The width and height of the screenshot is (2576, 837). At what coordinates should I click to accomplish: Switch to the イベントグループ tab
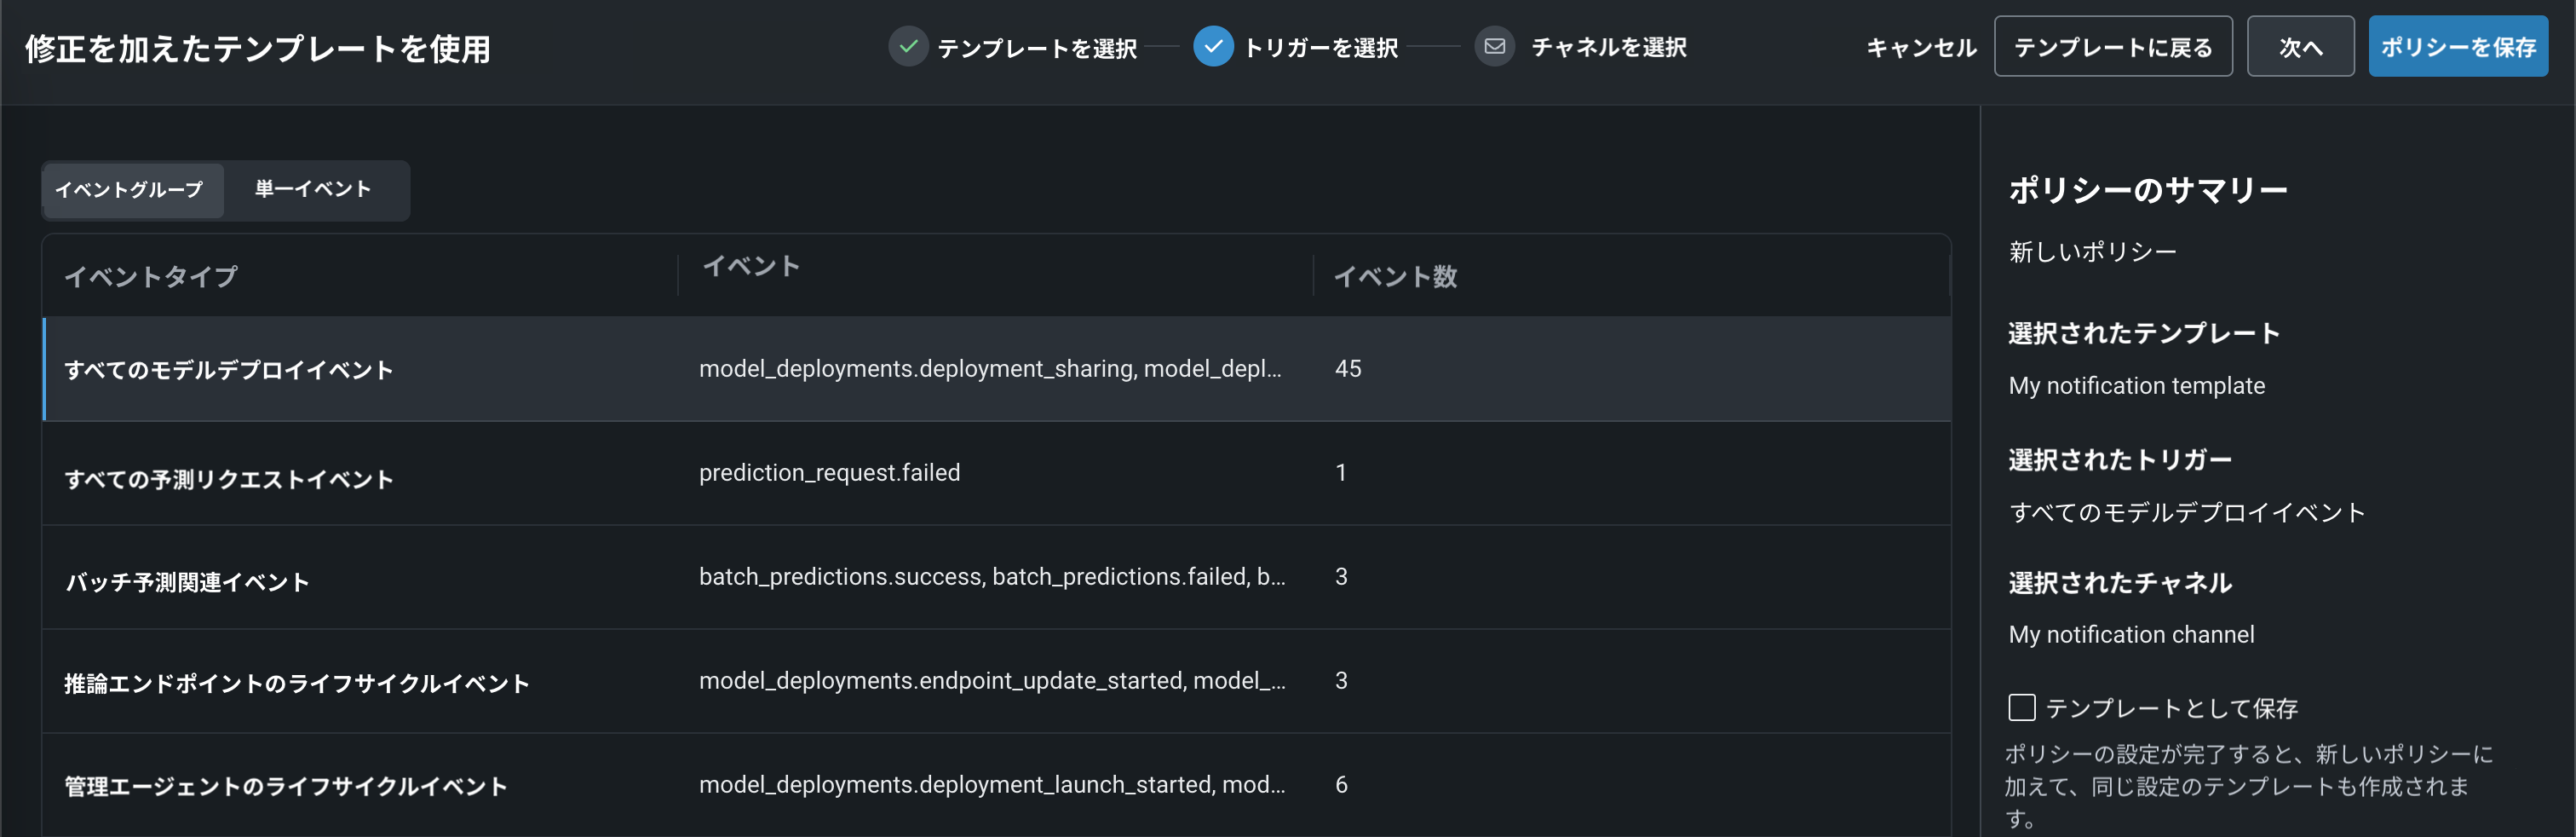[130, 190]
